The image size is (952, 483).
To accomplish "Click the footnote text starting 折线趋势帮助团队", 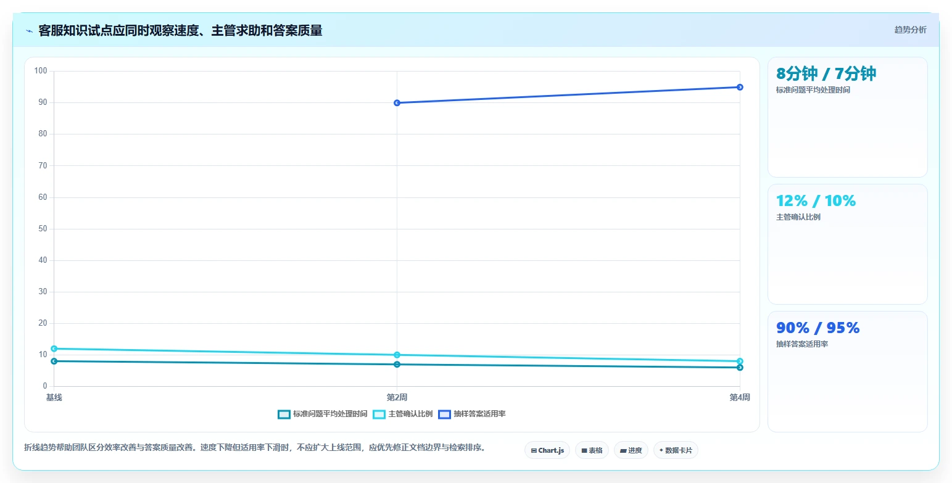I will 255,448.
